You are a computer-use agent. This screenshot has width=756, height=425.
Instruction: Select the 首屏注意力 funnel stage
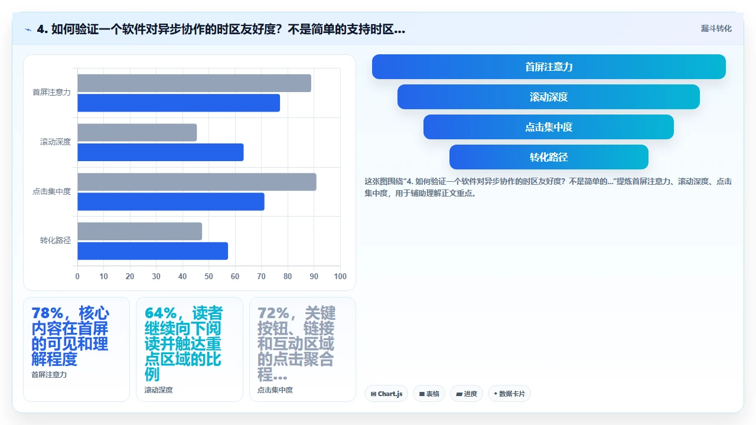[549, 67]
